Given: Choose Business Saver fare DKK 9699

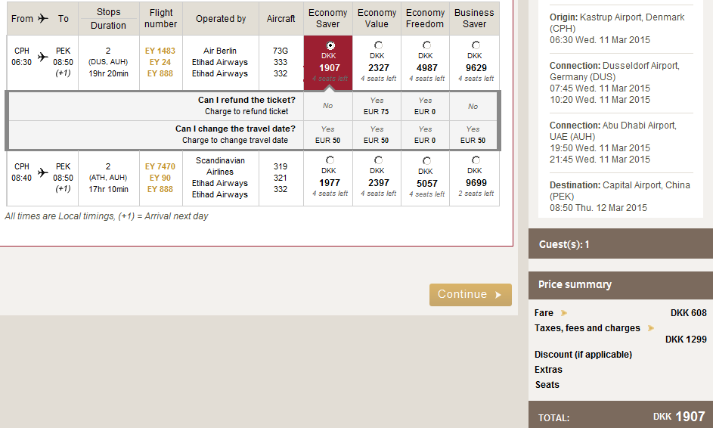Looking at the screenshot, I should (x=476, y=160).
